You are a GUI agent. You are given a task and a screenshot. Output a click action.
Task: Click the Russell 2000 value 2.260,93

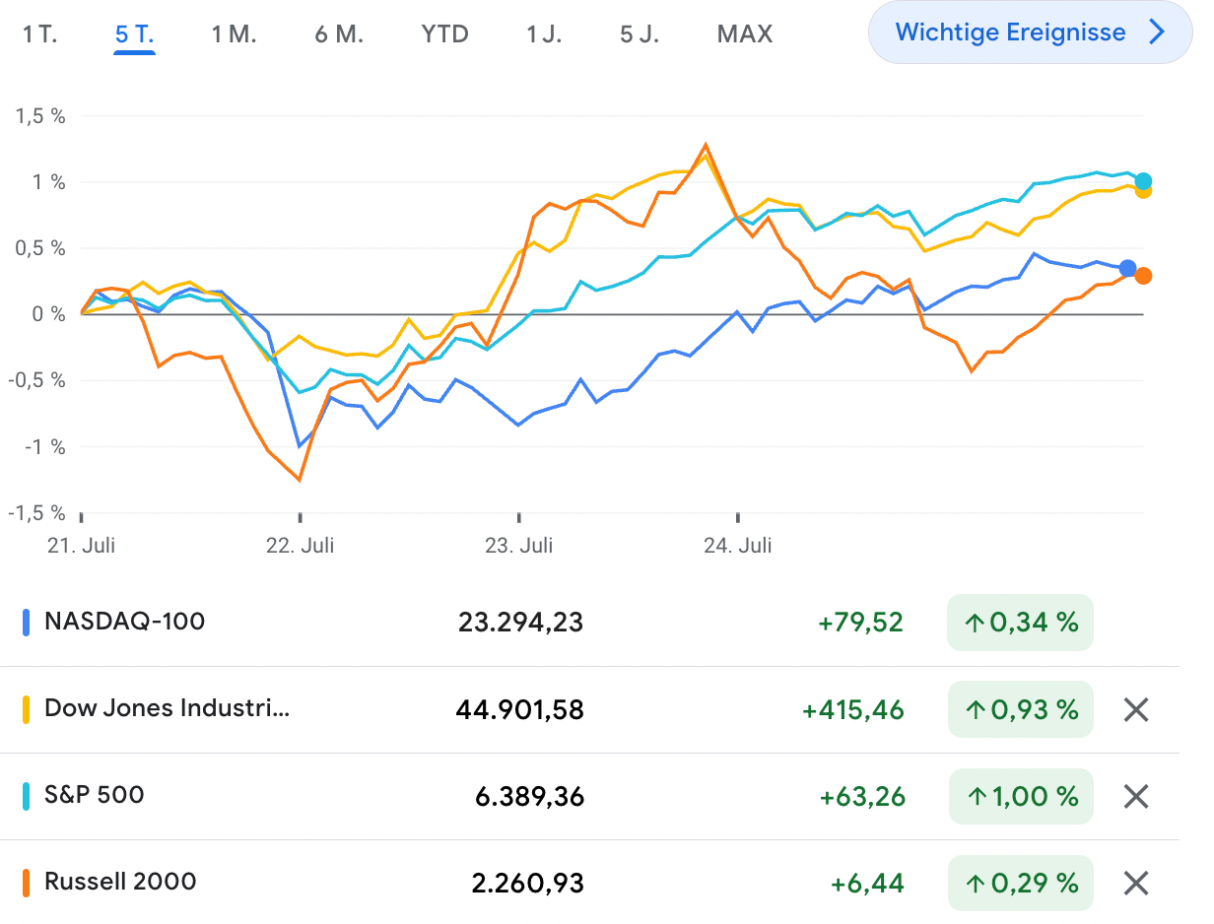click(x=528, y=883)
